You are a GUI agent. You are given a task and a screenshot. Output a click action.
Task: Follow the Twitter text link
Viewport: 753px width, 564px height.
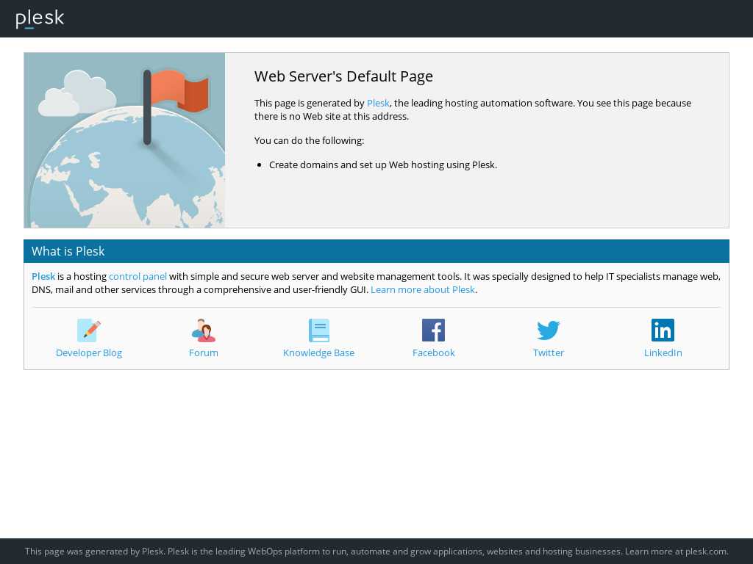(549, 353)
